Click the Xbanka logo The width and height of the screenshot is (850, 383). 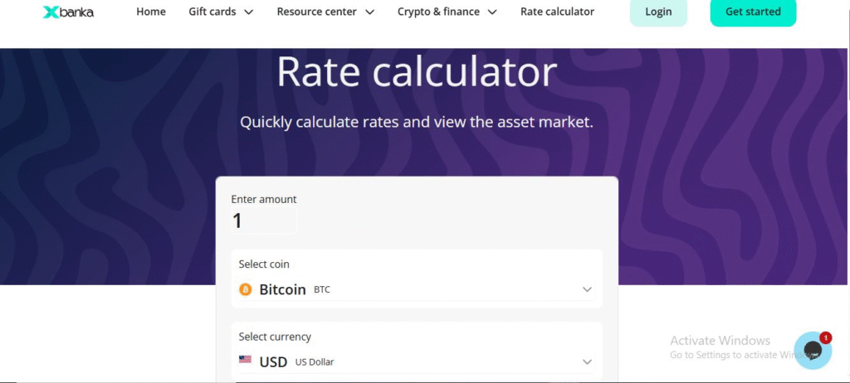point(68,12)
